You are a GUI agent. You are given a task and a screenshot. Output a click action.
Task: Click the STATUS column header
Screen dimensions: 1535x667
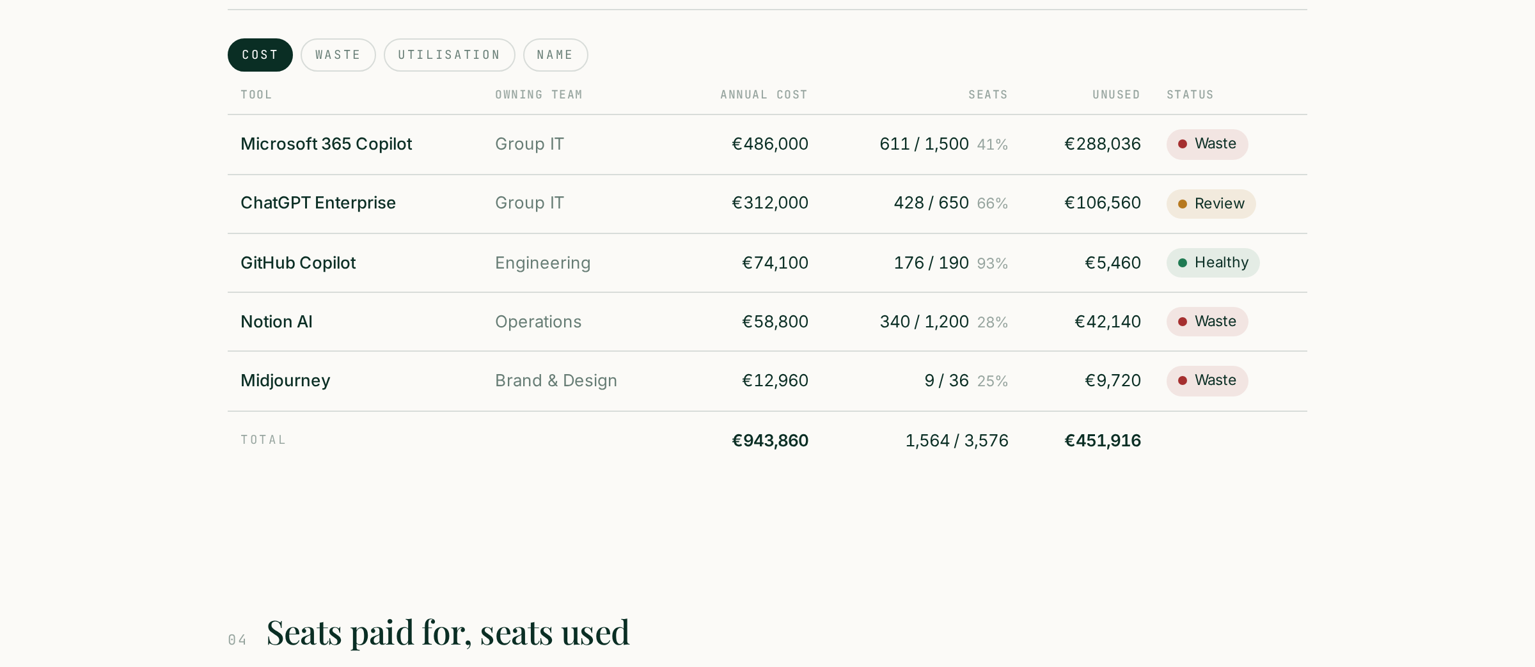click(1190, 95)
